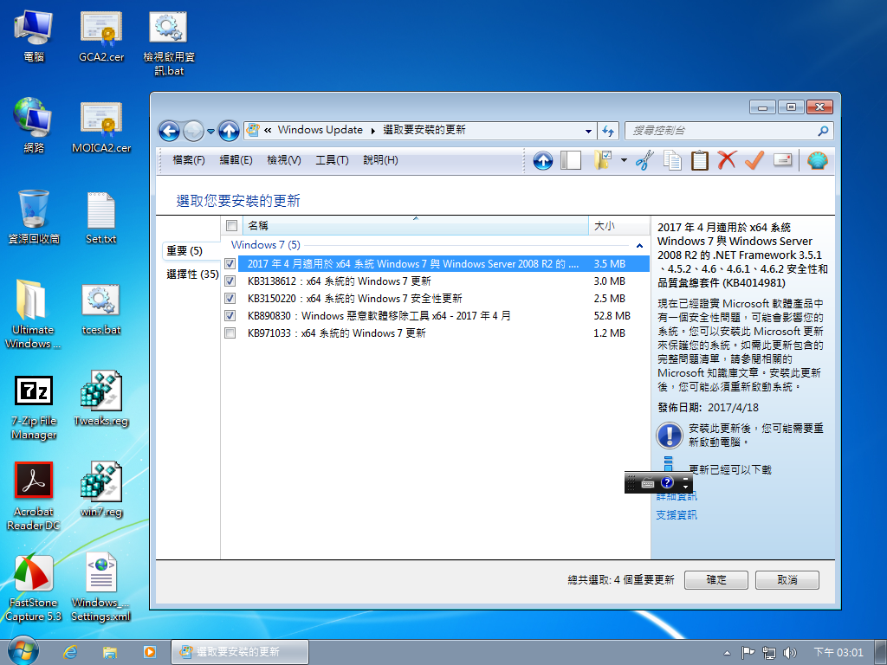Screen dimensions: 887x665
Task: Open the 檔案(F) menu
Action: point(188,160)
